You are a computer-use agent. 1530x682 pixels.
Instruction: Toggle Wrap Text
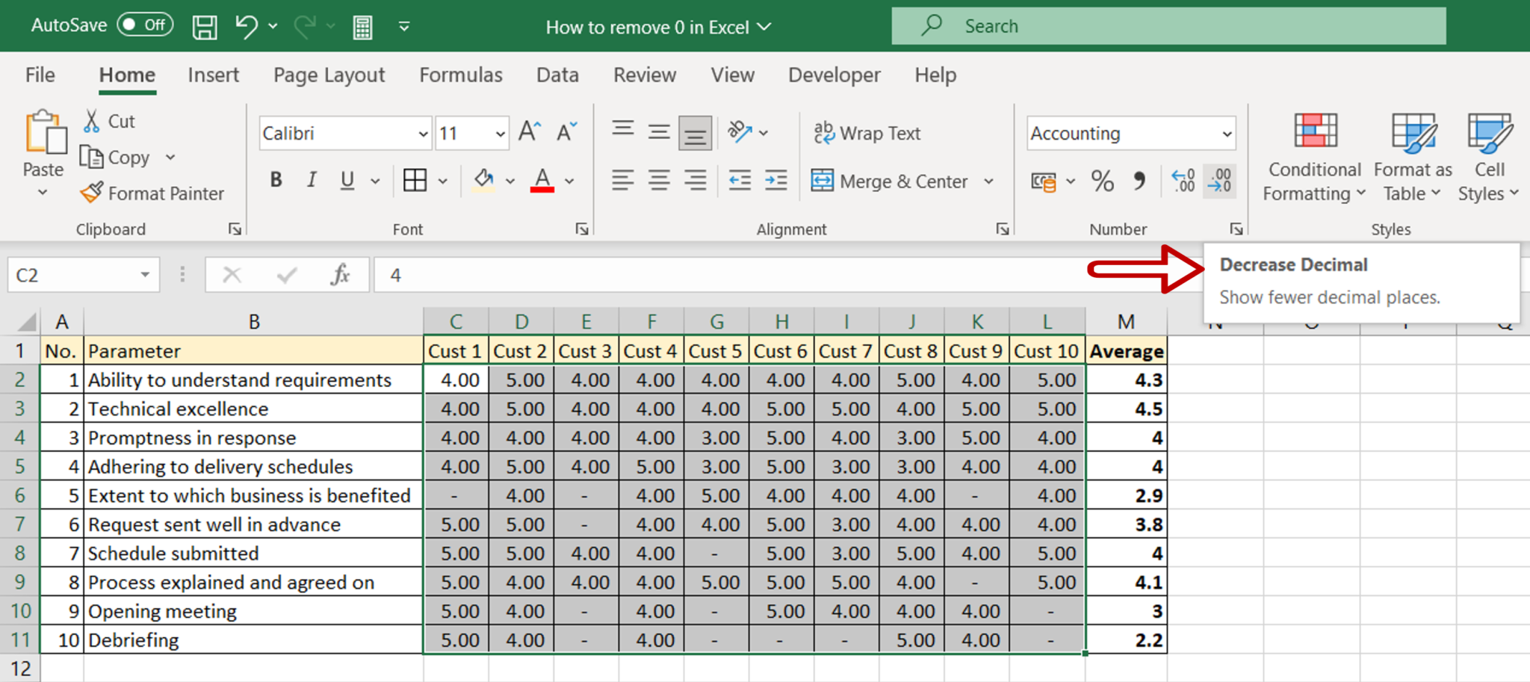(x=867, y=133)
